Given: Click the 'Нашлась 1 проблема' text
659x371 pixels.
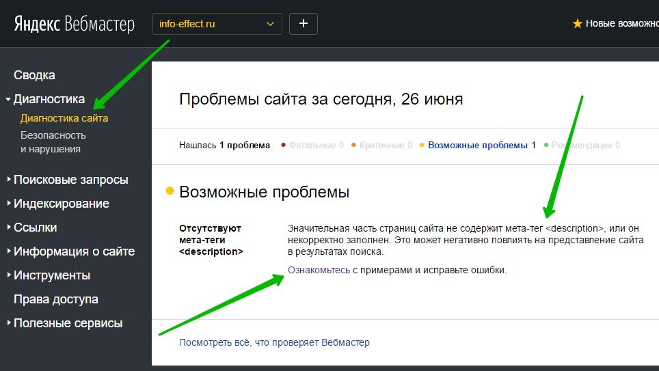Looking at the screenshot, I should pyautogui.click(x=224, y=146).
